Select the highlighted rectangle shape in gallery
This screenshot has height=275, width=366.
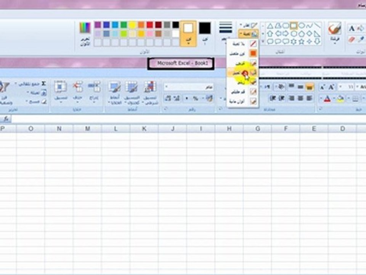[294, 26]
